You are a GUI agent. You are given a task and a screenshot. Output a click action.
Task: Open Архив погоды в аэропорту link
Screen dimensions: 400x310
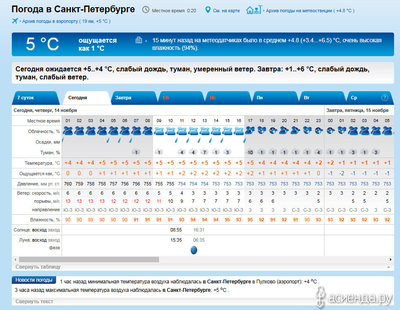point(66,21)
